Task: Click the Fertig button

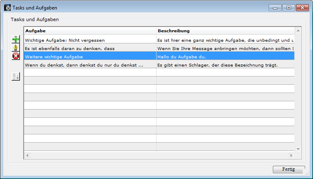Action: 289,169
